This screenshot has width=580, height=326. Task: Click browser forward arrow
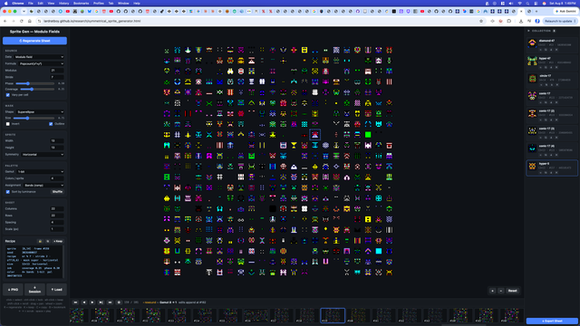click(x=14, y=21)
